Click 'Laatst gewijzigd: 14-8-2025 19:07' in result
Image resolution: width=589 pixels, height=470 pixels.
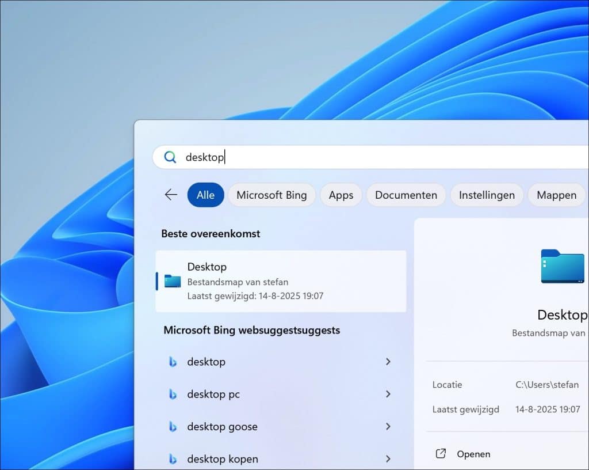pyautogui.click(x=255, y=296)
